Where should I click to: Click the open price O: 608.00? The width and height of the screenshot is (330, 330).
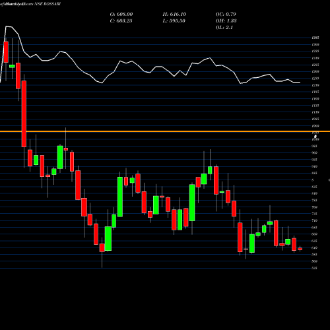point(121,15)
